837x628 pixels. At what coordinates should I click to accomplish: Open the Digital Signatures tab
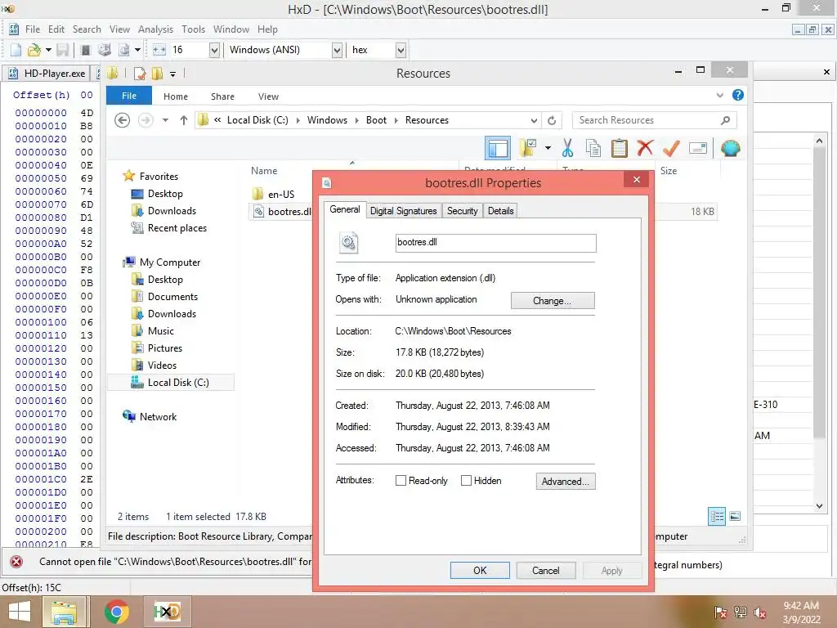click(404, 211)
